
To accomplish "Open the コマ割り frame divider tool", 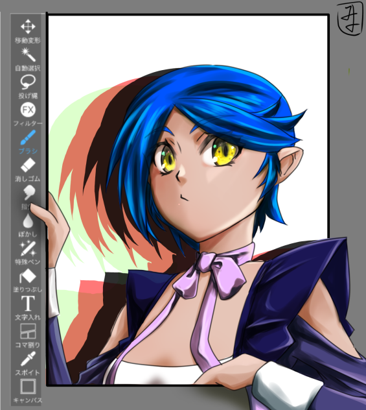I will click(x=28, y=336).
